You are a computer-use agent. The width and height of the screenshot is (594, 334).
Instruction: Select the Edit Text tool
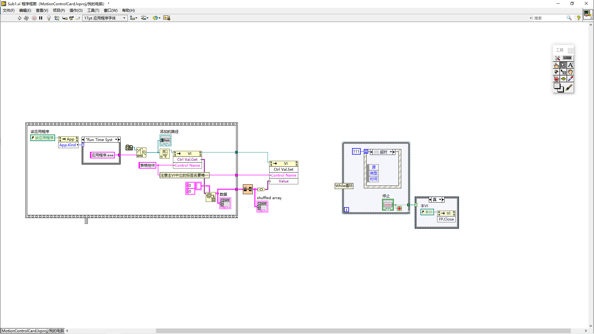(570, 65)
